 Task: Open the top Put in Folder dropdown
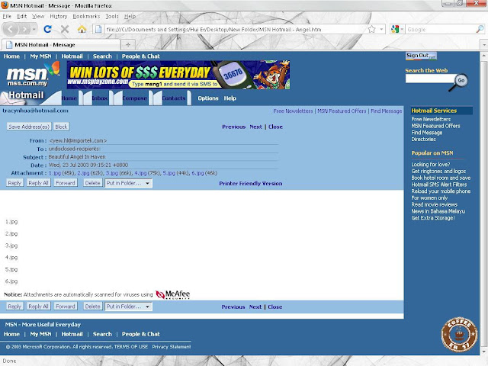coord(129,183)
